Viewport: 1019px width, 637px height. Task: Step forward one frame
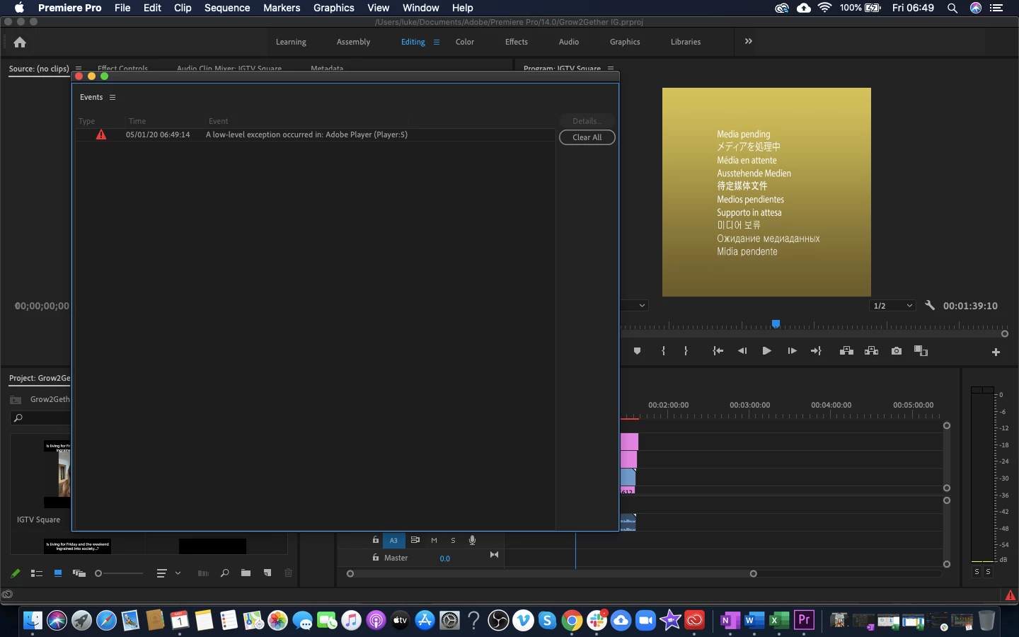[x=792, y=351]
